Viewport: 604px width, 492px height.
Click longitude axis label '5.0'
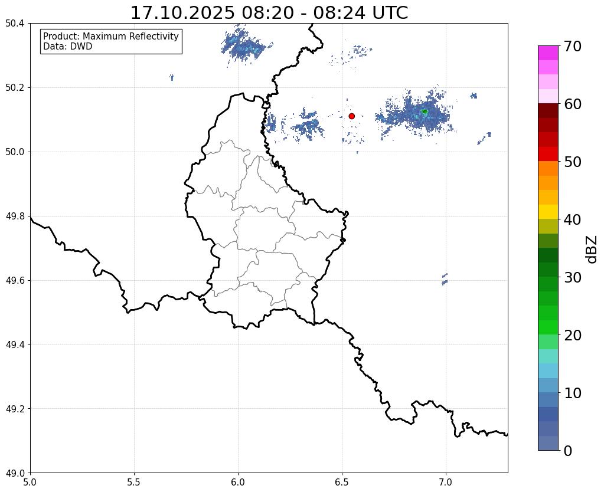click(x=30, y=482)
